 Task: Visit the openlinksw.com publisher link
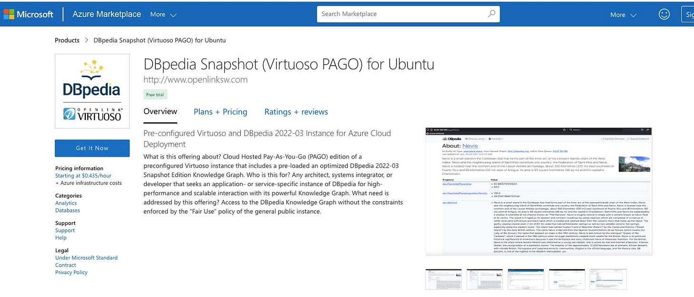195,79
